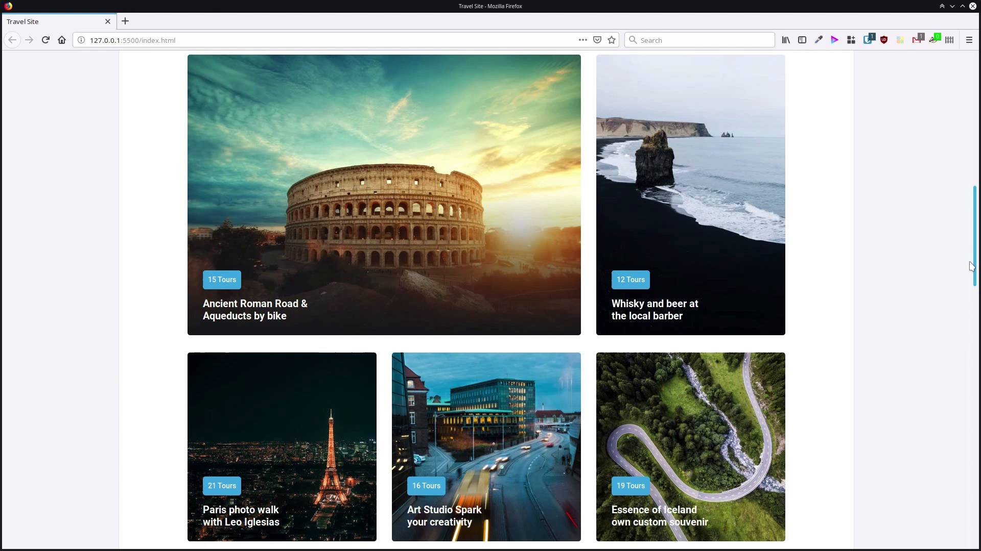Click the 15 Tours badge
The width and height of the screenshot is (981, 551).
pyautogui.click(x=222, y=280)
